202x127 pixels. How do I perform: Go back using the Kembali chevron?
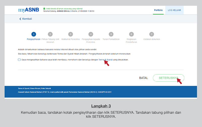20,19
